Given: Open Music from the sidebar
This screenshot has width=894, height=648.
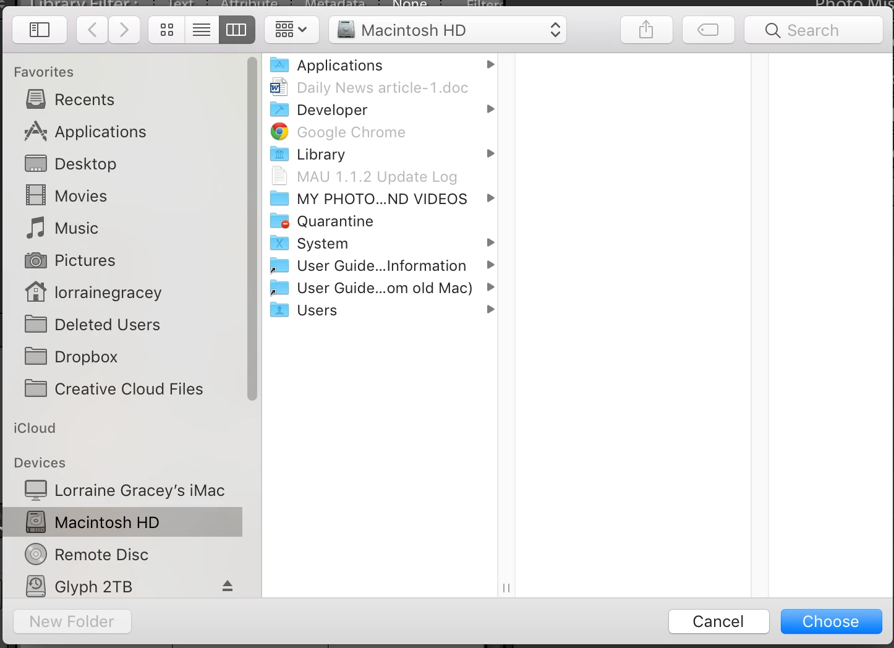Looking at the screenshot, I should 123,228.
